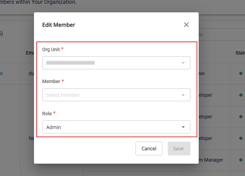
Task: Close the Edit Member dialog with X
Action: pos(186,25)
